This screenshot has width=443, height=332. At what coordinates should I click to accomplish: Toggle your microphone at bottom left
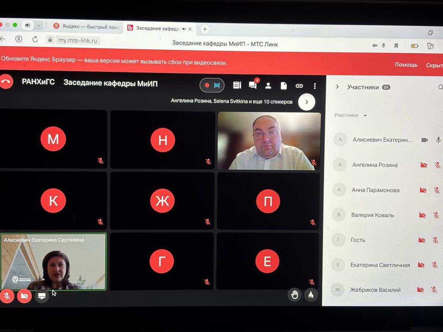(x=7, y=296)
